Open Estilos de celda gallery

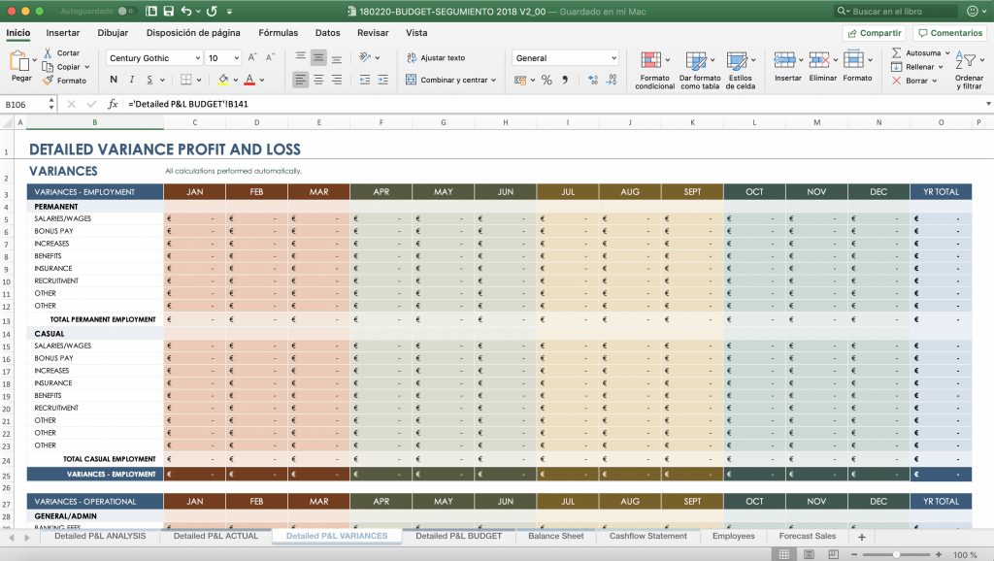pos(741,70)
